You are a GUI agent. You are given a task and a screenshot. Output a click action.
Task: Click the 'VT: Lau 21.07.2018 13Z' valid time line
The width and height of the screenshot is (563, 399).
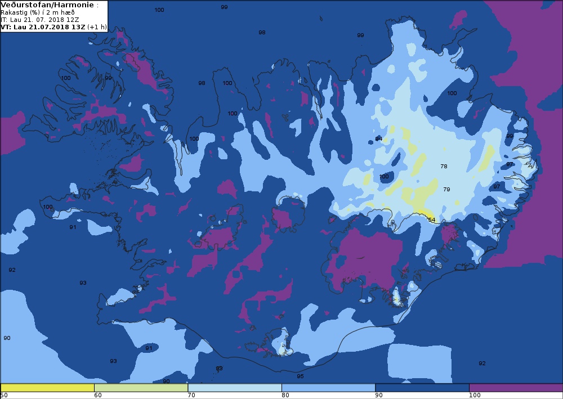pos(43,27)
